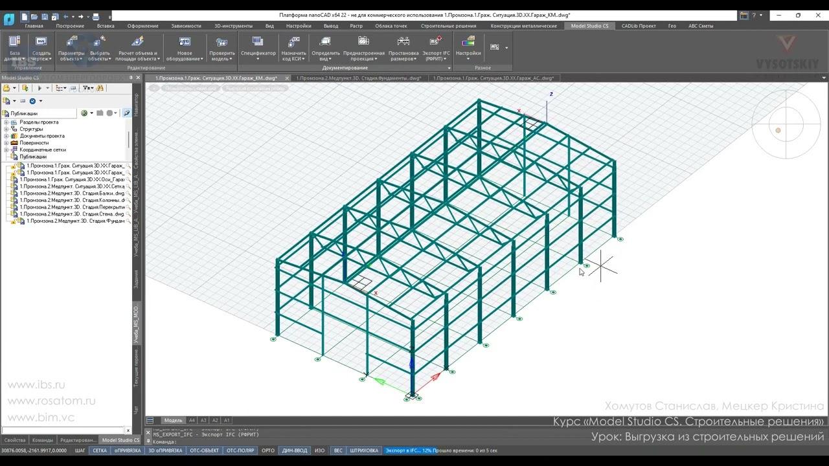The width and height of the screenshot is (829, 466).
Task: Toggle ШАГ snap mode in status bar
Action: (x=80, y=450)
